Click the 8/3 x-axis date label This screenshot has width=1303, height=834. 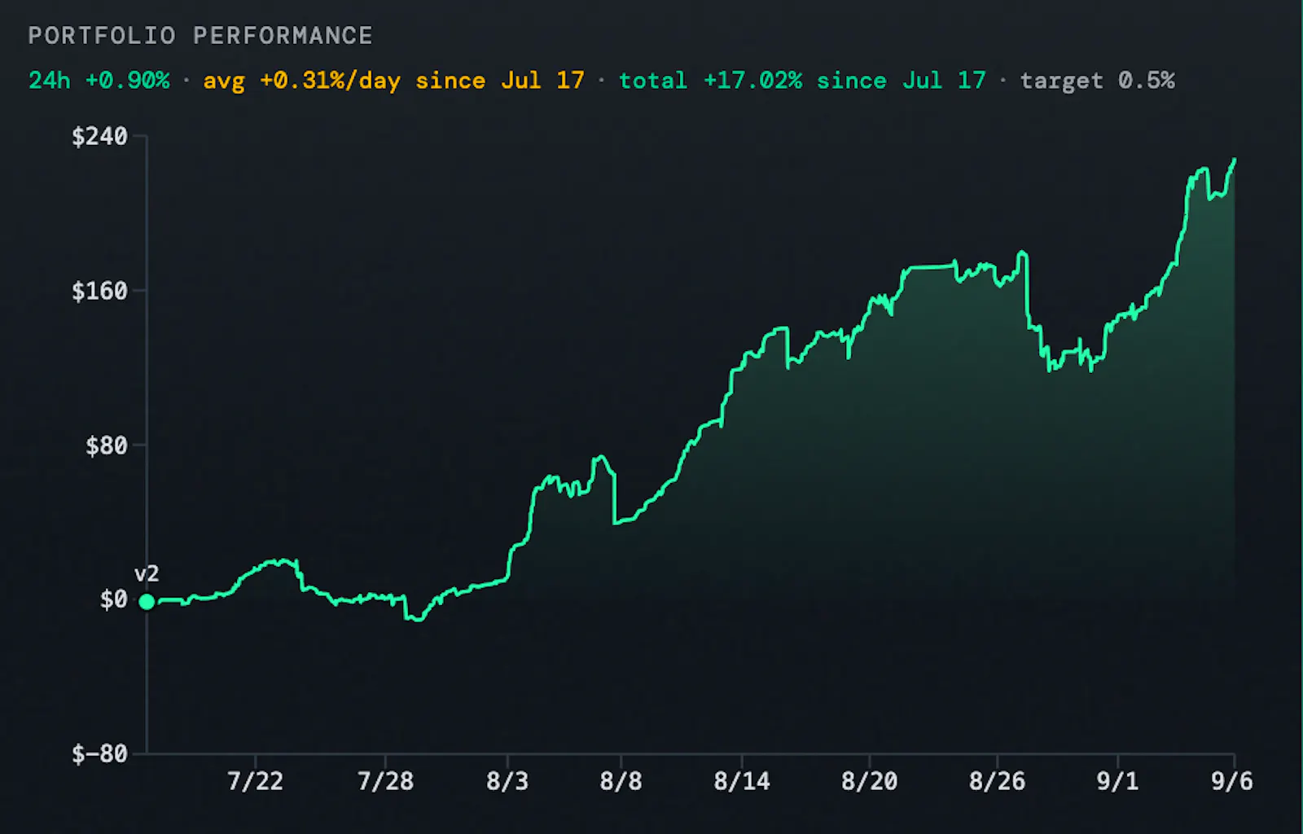[x=507, y=782]
